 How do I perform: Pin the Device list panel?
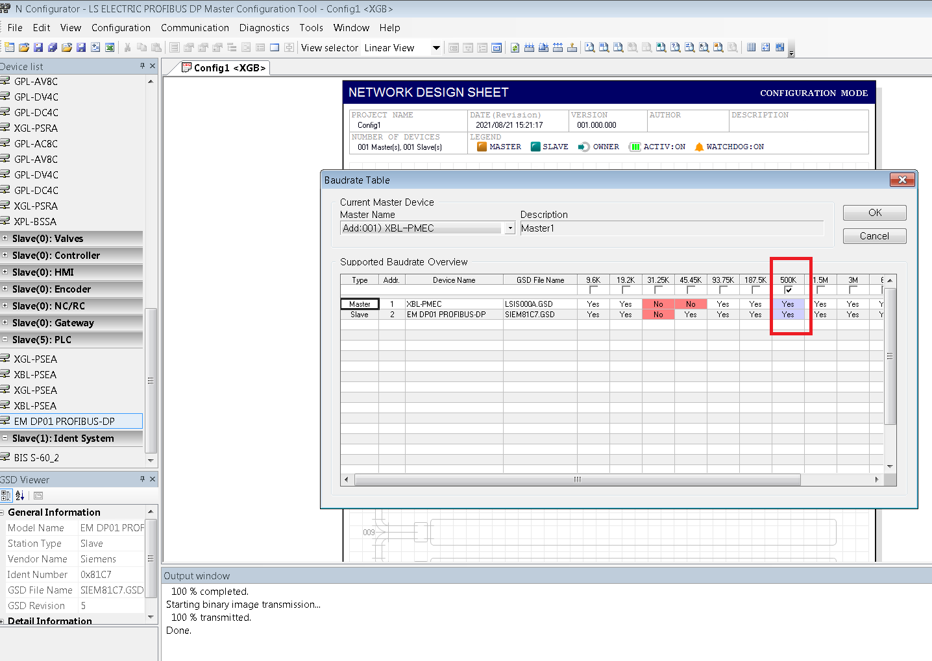(x=142, y=66)
